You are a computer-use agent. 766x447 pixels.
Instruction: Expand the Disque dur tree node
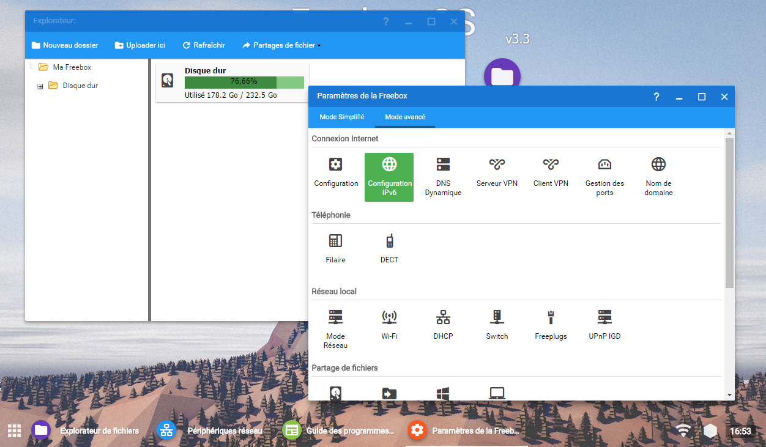[40, 86]
